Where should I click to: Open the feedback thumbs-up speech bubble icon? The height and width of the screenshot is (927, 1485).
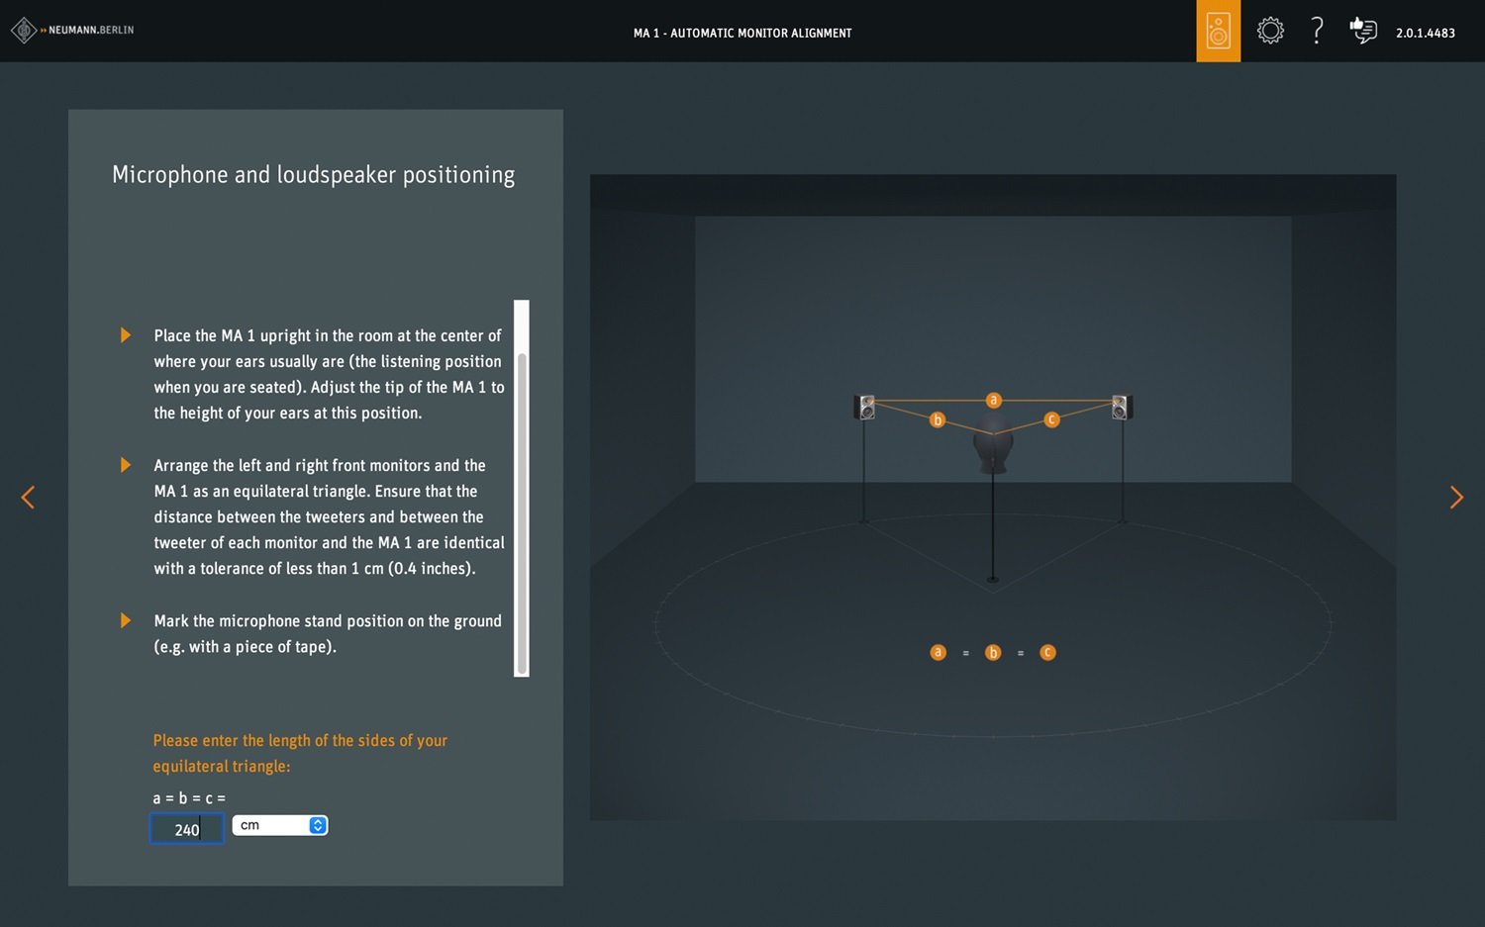(x=1363, y=31)
